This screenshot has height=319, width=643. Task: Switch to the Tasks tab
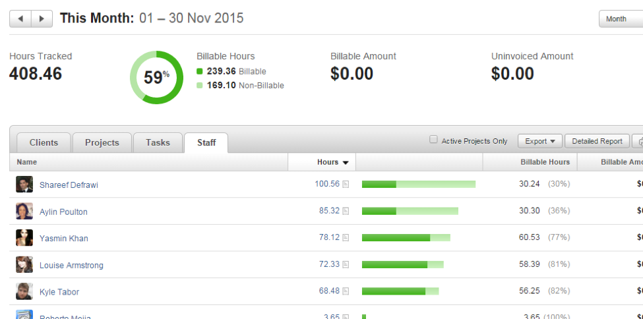[158, 142]
